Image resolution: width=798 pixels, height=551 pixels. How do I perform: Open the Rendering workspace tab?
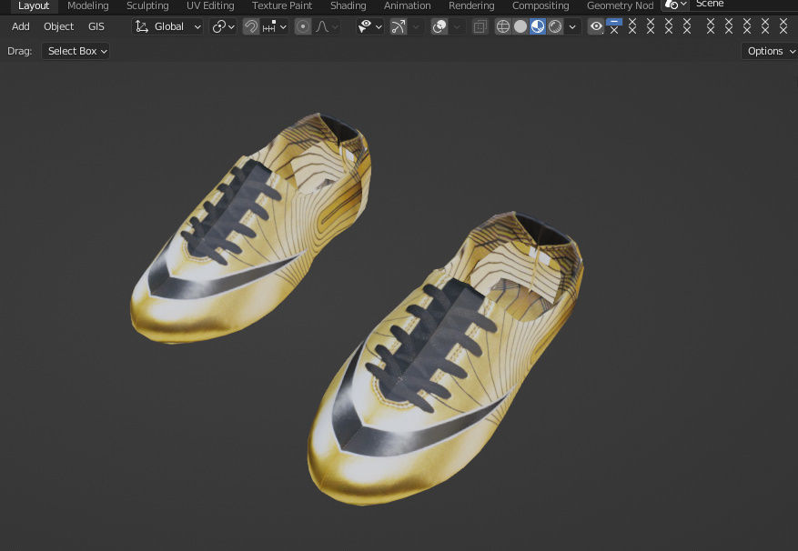[x=471, y=6]
